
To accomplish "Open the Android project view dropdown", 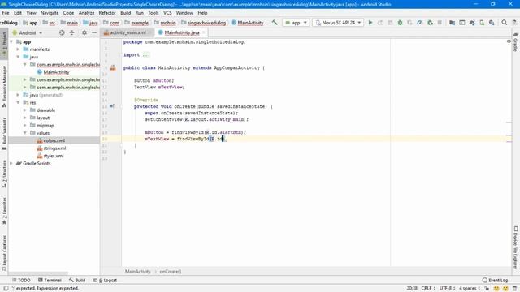I will (x=28, y=32).
